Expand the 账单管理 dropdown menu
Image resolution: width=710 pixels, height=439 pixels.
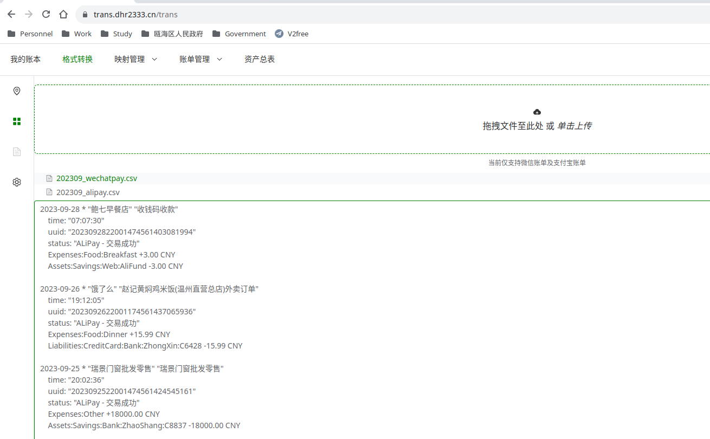tap(201, 59)
